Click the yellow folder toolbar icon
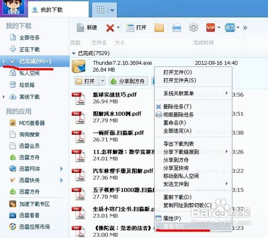The width and height of the screenshot is (268, 238). coord(159,28)
